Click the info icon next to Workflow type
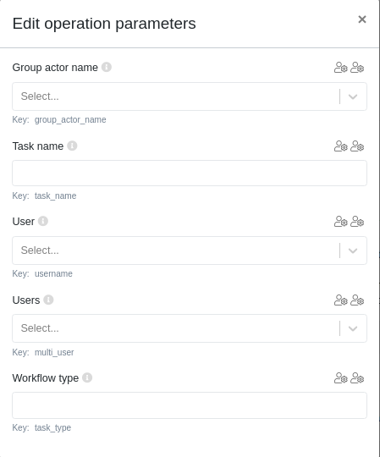This screenshot has width=380, height=457. point(87,377)
